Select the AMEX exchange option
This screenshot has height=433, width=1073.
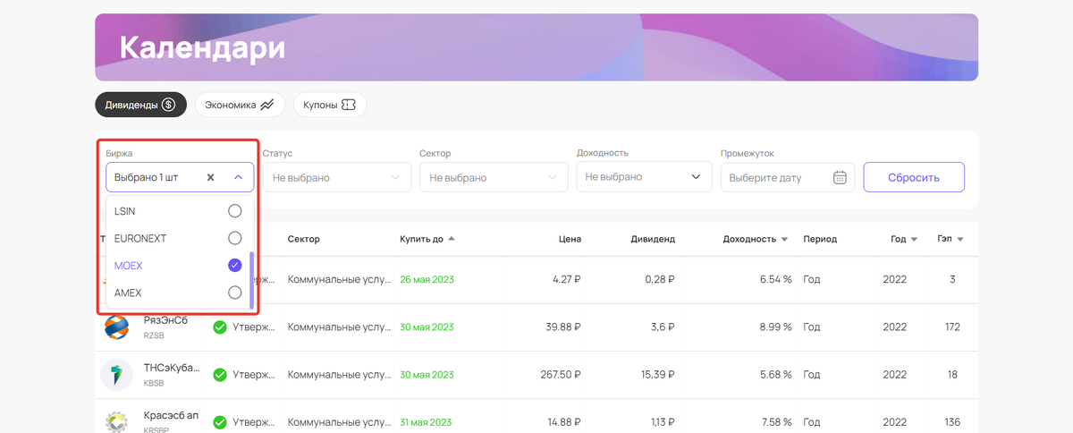179,293
